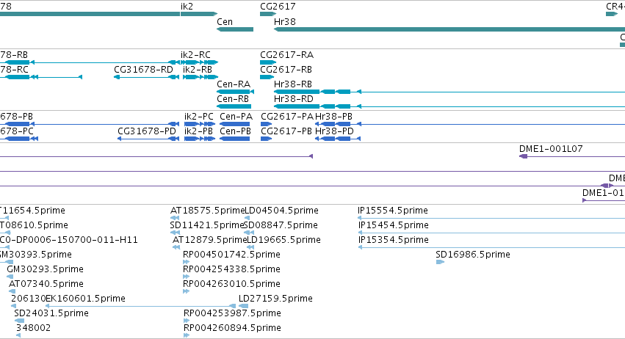Select EST AT12879.5prime
The height and width of the screenshot is (339, 625).
coord(209,240)
